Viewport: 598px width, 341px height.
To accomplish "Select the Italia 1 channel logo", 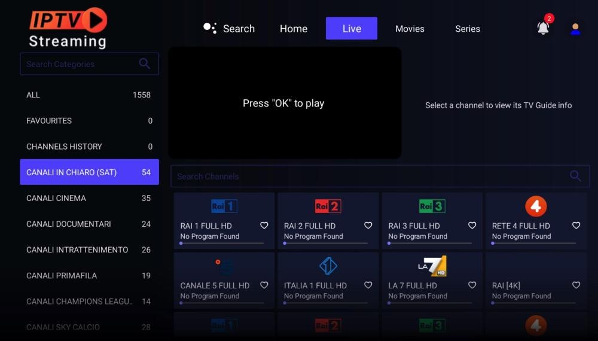I will (328, 266).
